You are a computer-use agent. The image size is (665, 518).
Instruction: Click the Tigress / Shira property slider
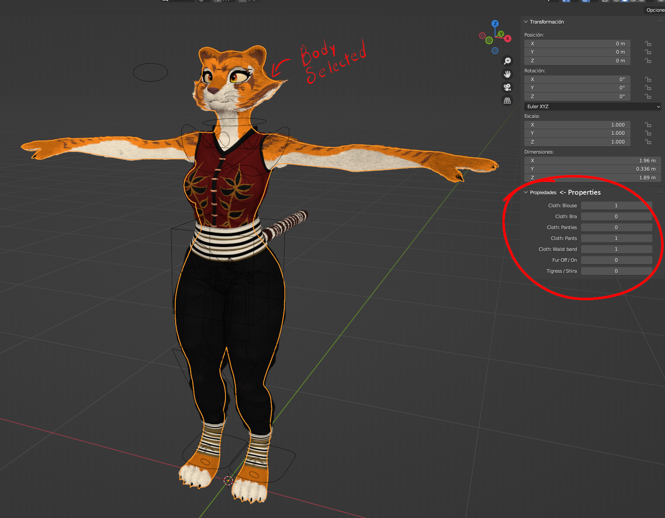tap(617, 271)
